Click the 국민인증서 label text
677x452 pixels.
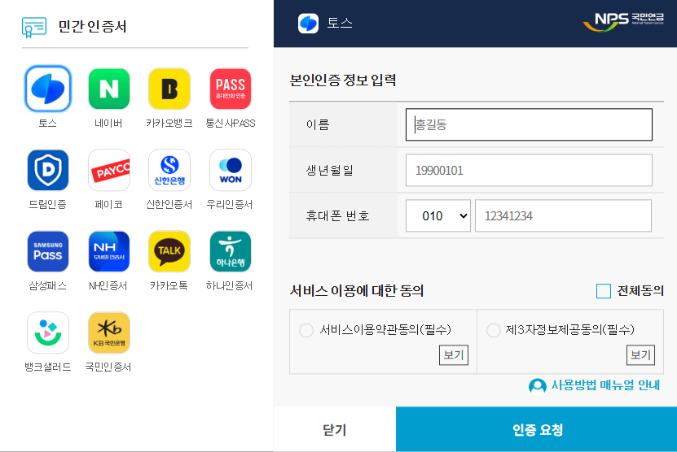108,367
